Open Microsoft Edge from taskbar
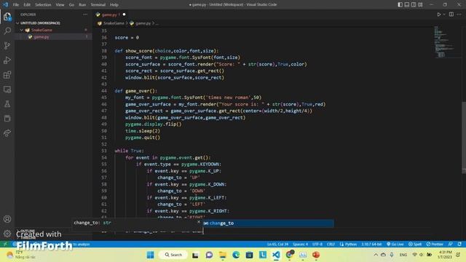Image resolution: width=466 pixels, height=262 pixels. tap(236, 255)
